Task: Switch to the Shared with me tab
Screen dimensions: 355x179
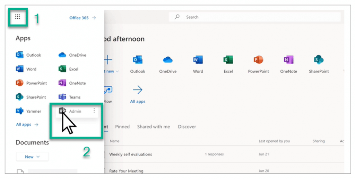Action: [154, 126]
